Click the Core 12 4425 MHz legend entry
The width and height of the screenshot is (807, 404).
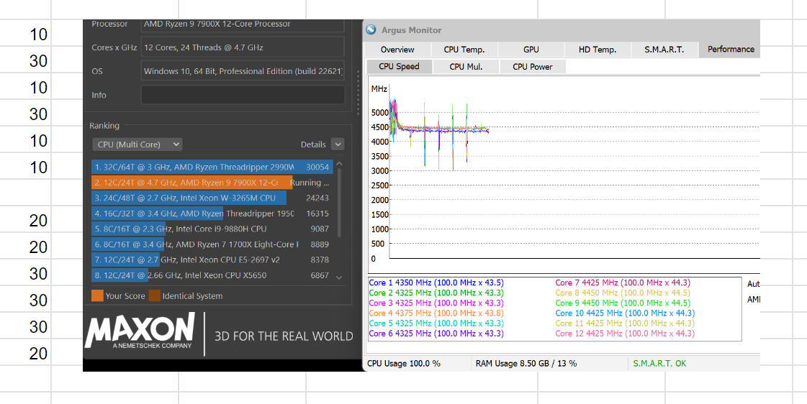625,334
